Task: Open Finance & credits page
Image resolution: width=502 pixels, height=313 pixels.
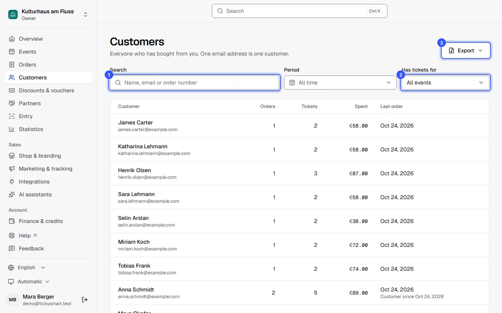Action: point(49,221)
